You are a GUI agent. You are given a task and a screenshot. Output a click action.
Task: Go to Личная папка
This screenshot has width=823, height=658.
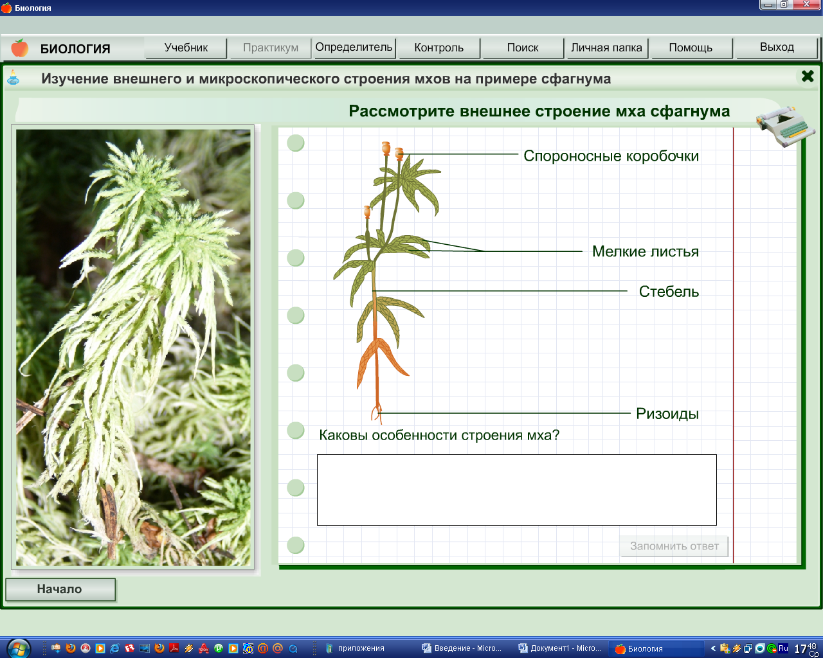point(606,48)
